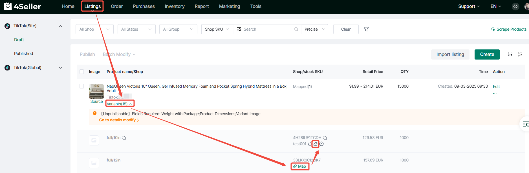Open the Order menu
529x173 pixels.
click(117, 6)
